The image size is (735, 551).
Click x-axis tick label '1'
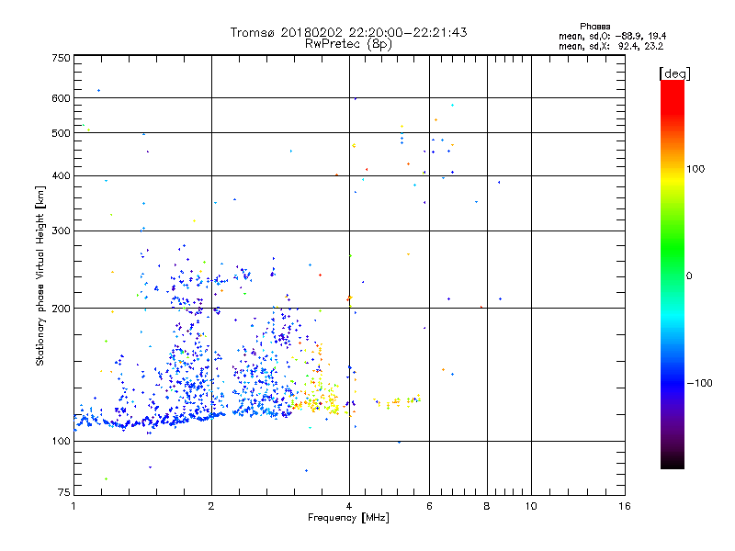pos(73,506)
